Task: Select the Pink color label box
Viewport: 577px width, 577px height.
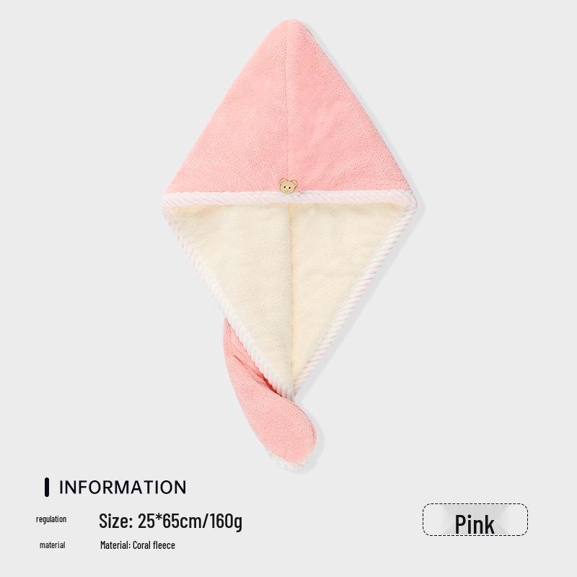Action: click(x=475, y=519)
